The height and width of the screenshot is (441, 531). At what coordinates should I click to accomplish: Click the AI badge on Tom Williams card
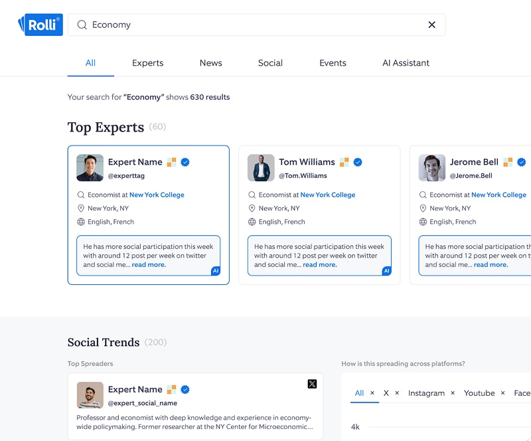[387, 271]
